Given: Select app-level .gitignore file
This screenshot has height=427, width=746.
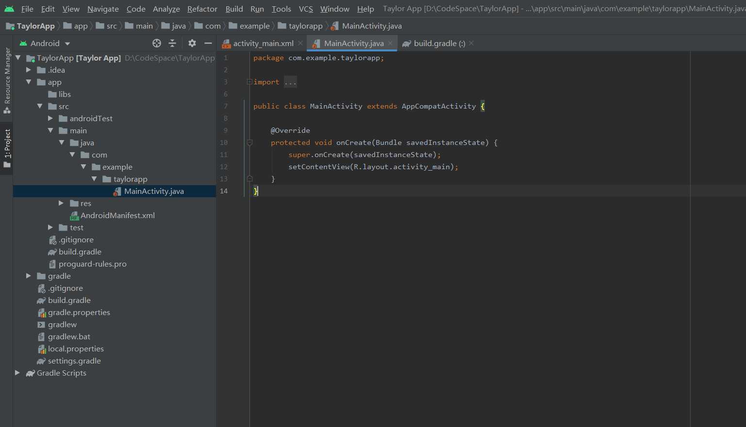Looking at the screenshot, I should [71, 239].
